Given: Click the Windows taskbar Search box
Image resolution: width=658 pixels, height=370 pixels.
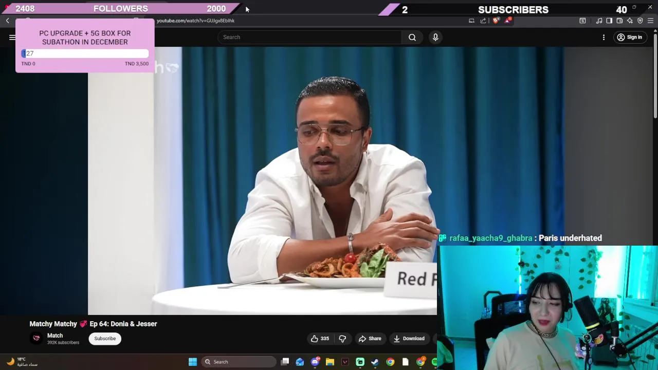Looking at the screenshot, I should [x=238, y=362].
